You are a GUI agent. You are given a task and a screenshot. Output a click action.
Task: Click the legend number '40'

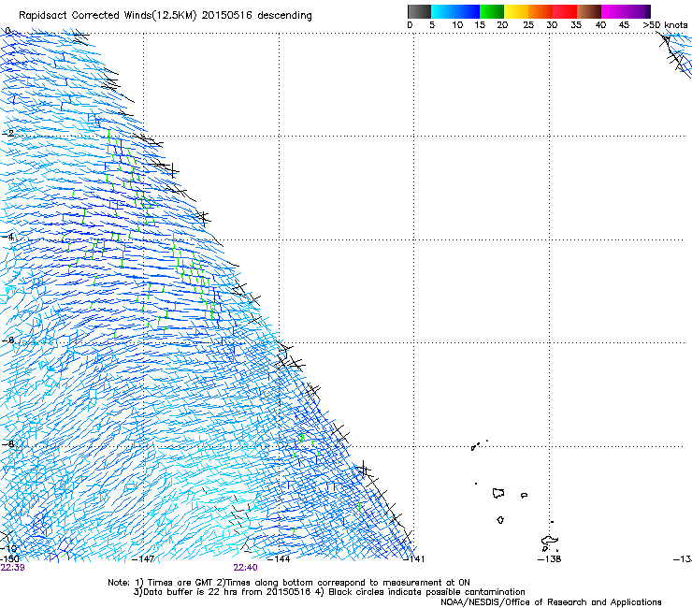point(600,25)
